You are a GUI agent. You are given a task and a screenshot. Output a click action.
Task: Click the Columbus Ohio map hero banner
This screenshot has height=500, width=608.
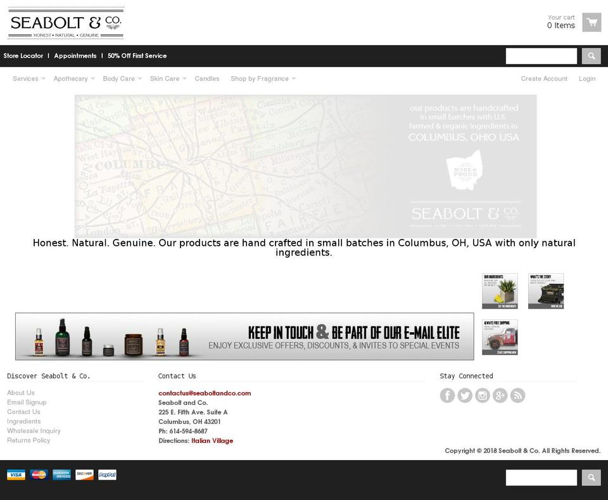pyautogui.click(x=305, y=166)
